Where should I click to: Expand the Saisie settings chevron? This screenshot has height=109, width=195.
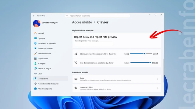(158, 79)
